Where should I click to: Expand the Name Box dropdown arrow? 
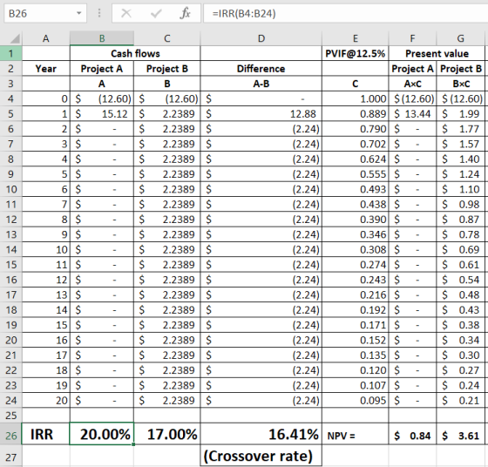coord(79,13)
